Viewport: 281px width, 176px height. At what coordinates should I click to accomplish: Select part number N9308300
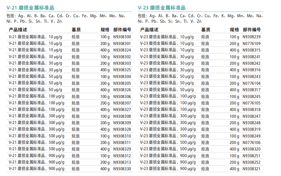pyautogui.click(x=122, y=37)
